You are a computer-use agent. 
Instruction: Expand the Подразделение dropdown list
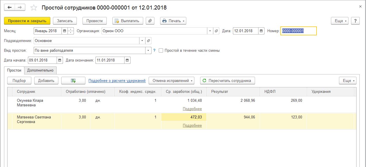pyautogui.click(x=142, y=41)
